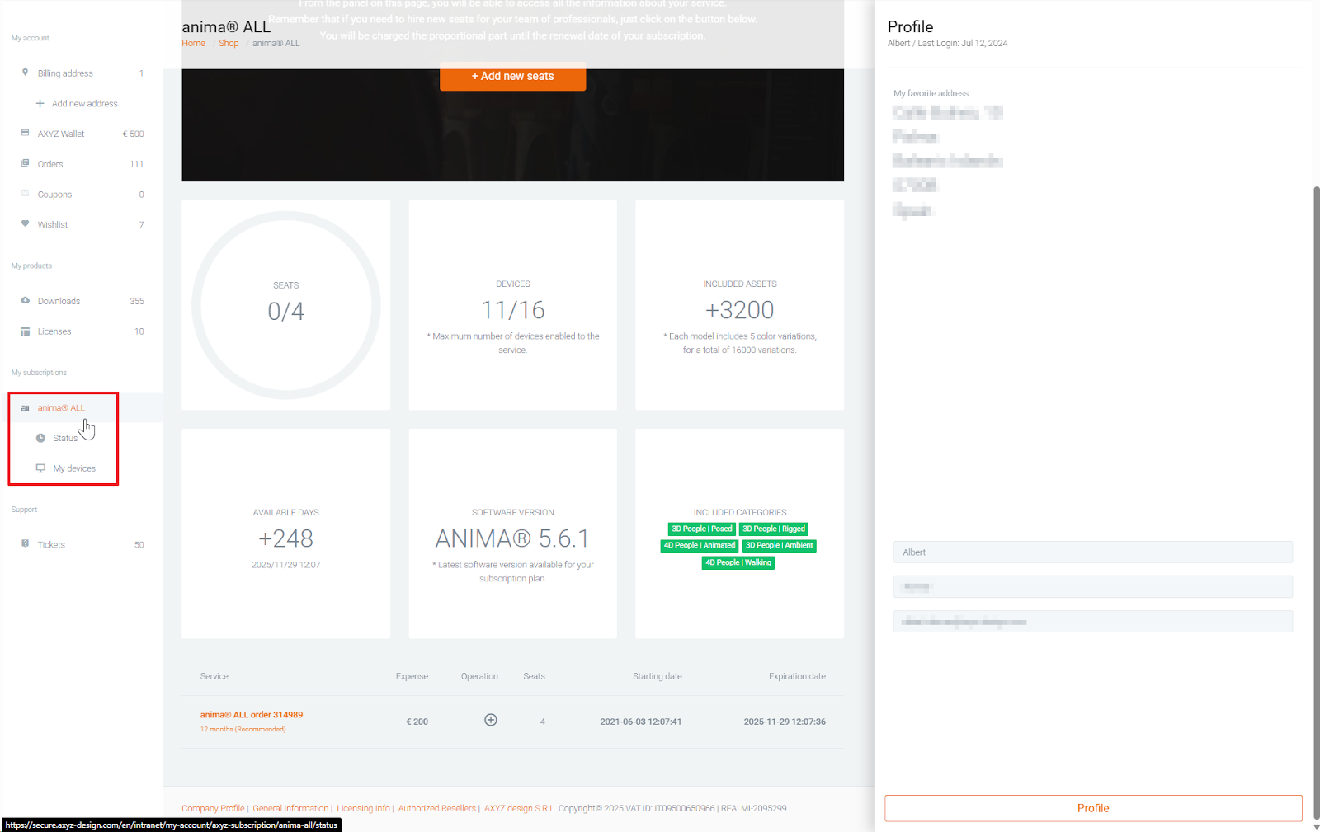Click the Downloads cloud icon
This screenshot has height=832, width=1320.
pyautogui.click(x=25, y=300)
